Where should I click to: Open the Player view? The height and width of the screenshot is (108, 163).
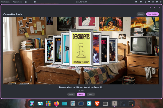coord(141,14)
